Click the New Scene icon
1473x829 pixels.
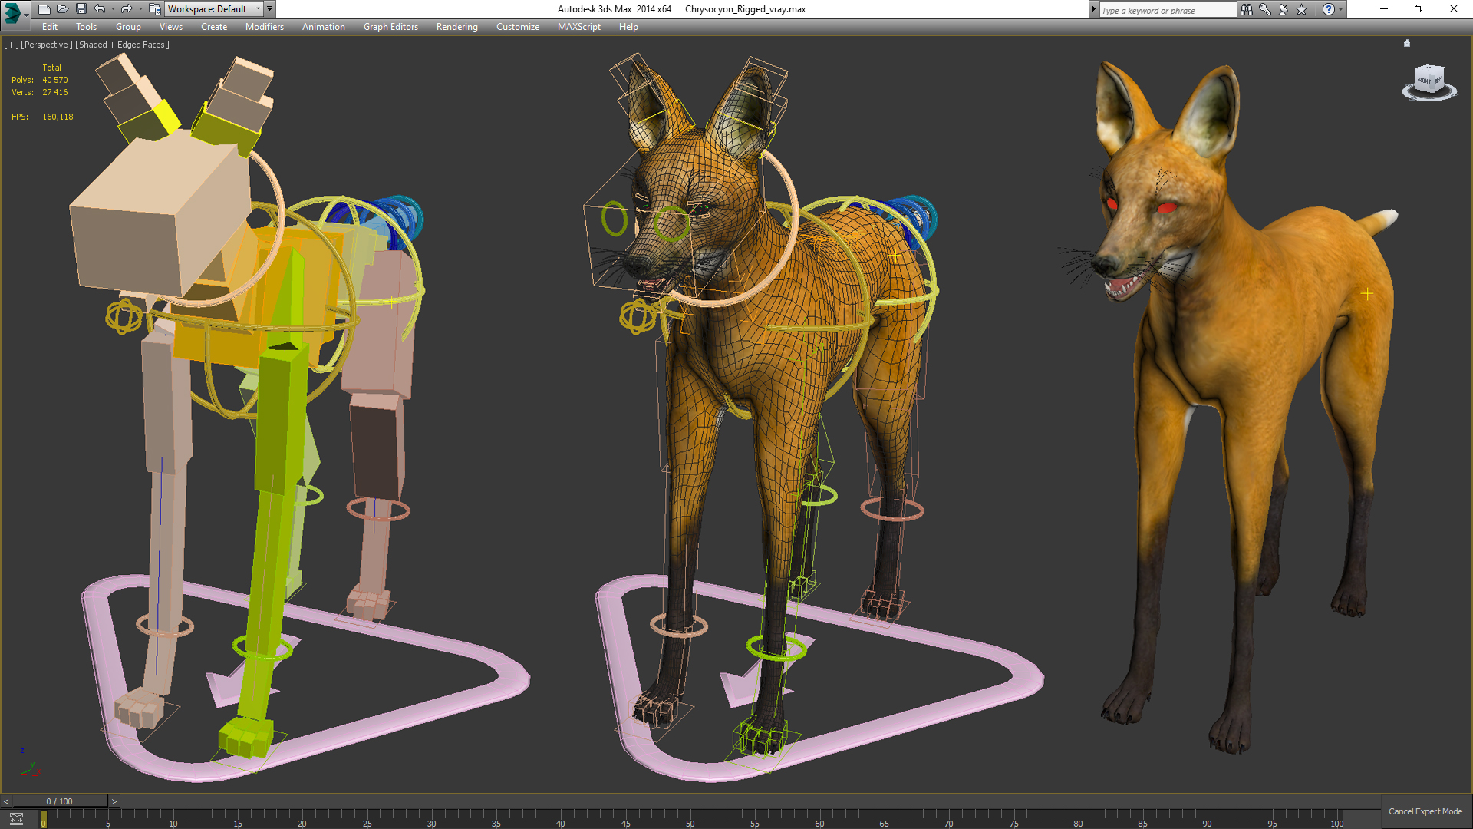[44, 9]
